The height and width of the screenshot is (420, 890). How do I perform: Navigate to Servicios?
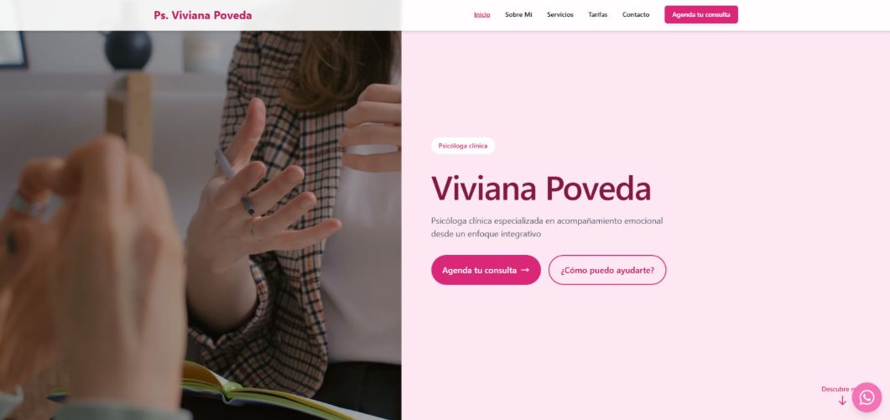click(x=560, y=15)
